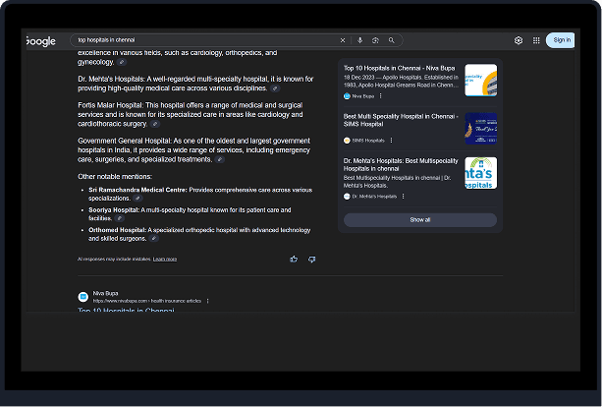Clear the search box text
This screenshot has height=407, width=602.
[x=343, y=40]
